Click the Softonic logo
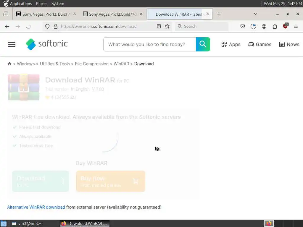 tap(47, 44)
